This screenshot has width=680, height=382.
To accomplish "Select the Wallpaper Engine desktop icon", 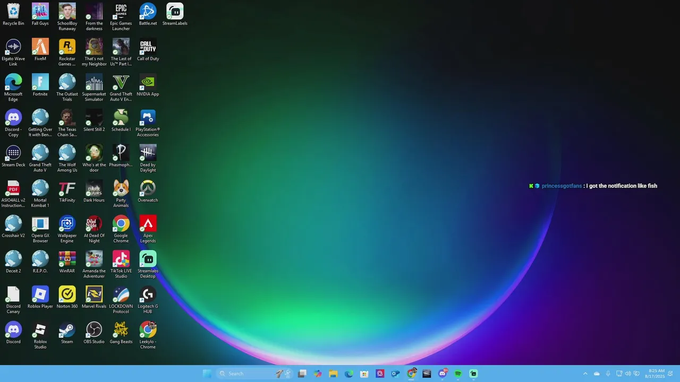I will point(67,229).
